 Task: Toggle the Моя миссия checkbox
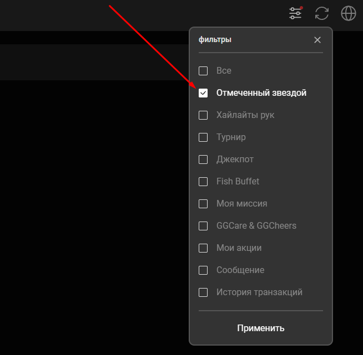click(x=203, y=204)
